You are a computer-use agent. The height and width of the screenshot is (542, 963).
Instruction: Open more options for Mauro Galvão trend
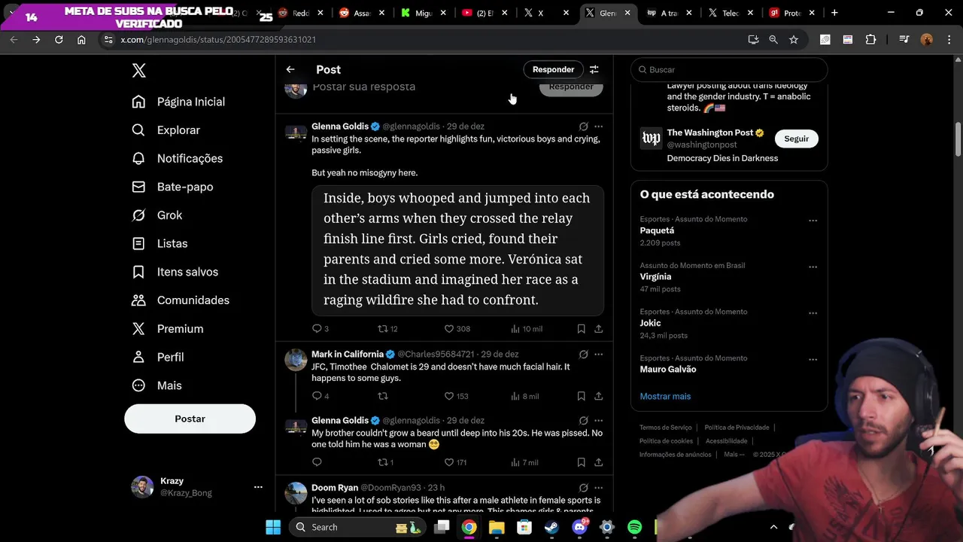coord(813,360)
